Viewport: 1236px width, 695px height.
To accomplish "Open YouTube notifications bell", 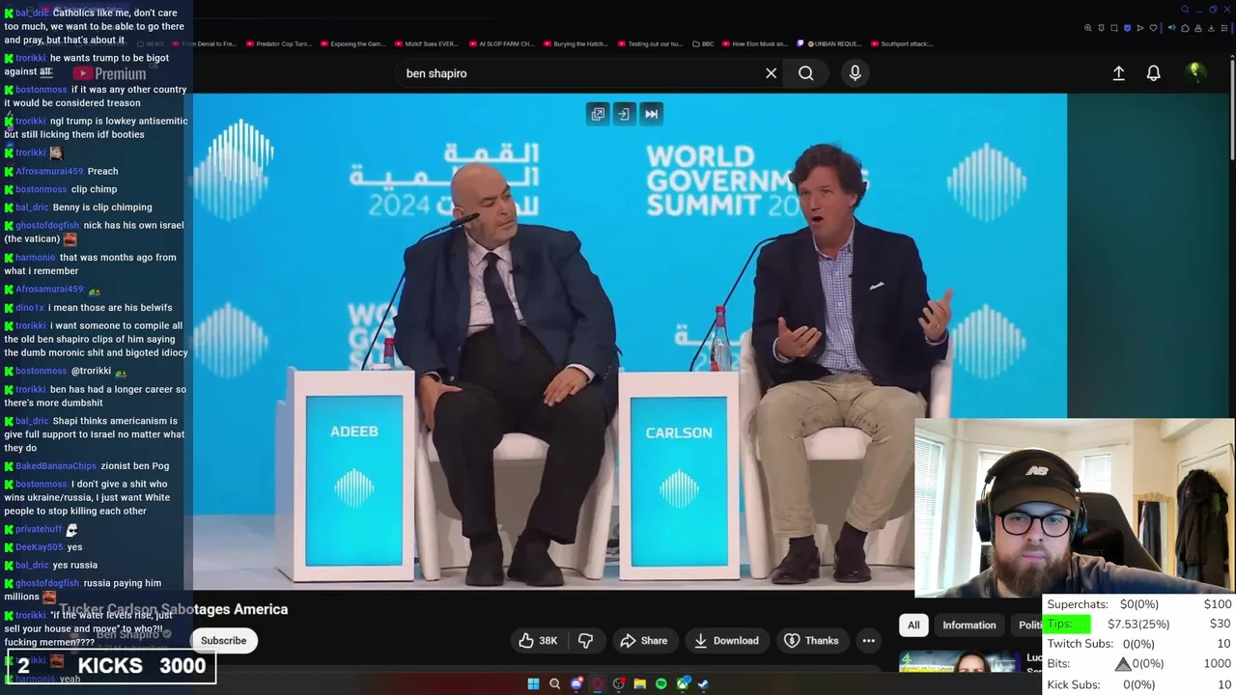I will pos(1153,73).
